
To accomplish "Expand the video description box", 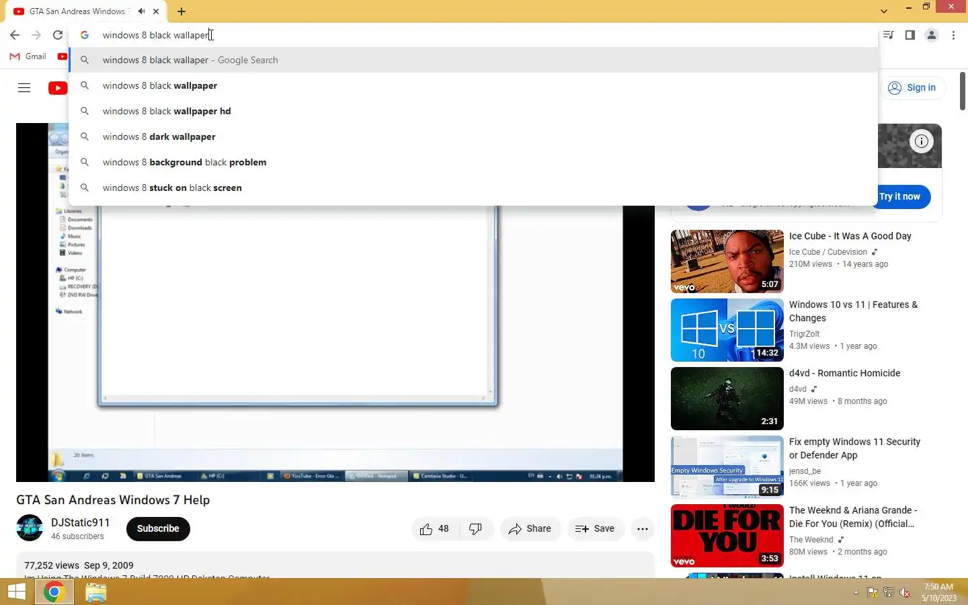I will click(x=335, y=565).
